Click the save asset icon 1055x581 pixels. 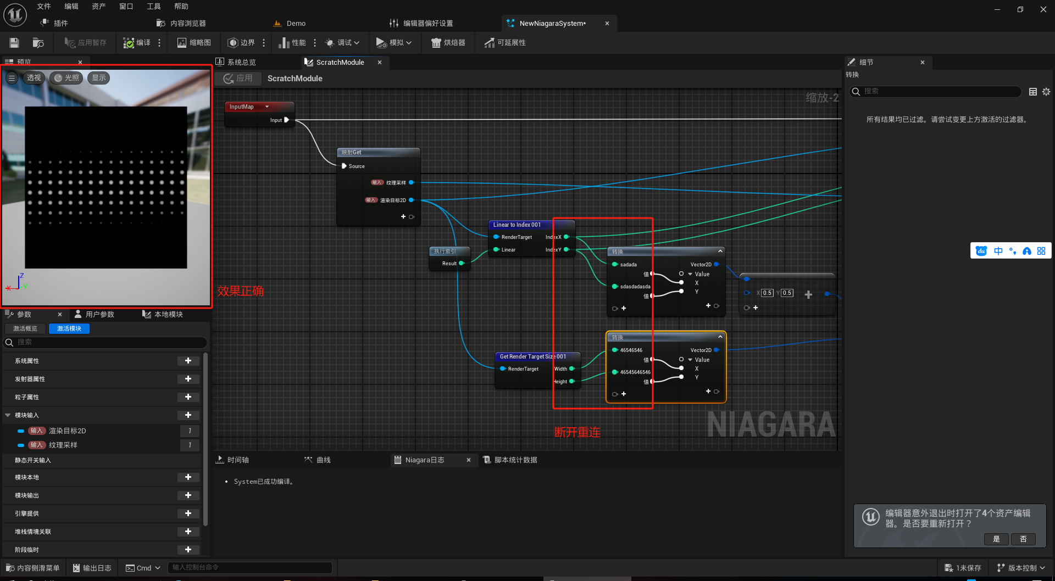14,42
